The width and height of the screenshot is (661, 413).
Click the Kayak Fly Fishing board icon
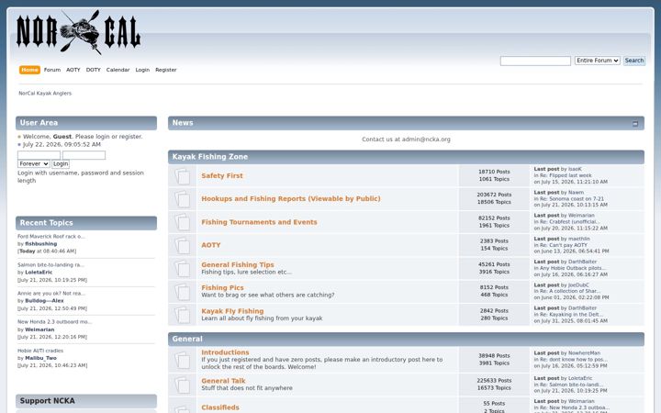(x=182, y=315)
